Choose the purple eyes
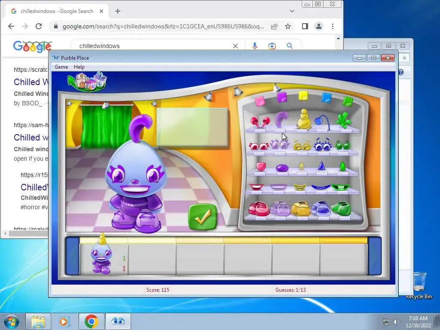 click(280, 144)
